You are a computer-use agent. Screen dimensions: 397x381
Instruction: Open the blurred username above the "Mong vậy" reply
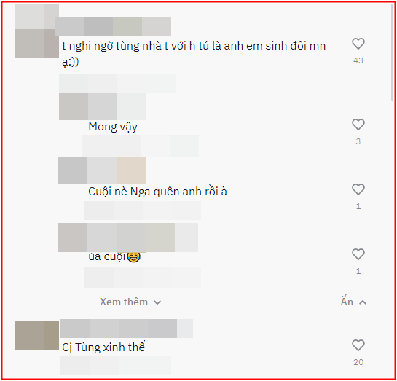[x=103, y=106]
